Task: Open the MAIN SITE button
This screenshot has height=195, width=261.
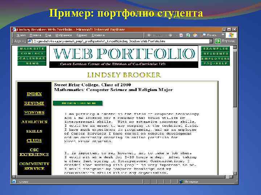Action: pyautogui.click(x=32, y=49)
